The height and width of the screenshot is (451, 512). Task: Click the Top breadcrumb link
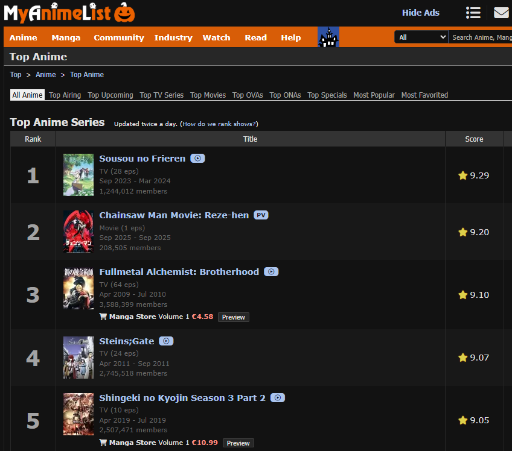(15, 75)
